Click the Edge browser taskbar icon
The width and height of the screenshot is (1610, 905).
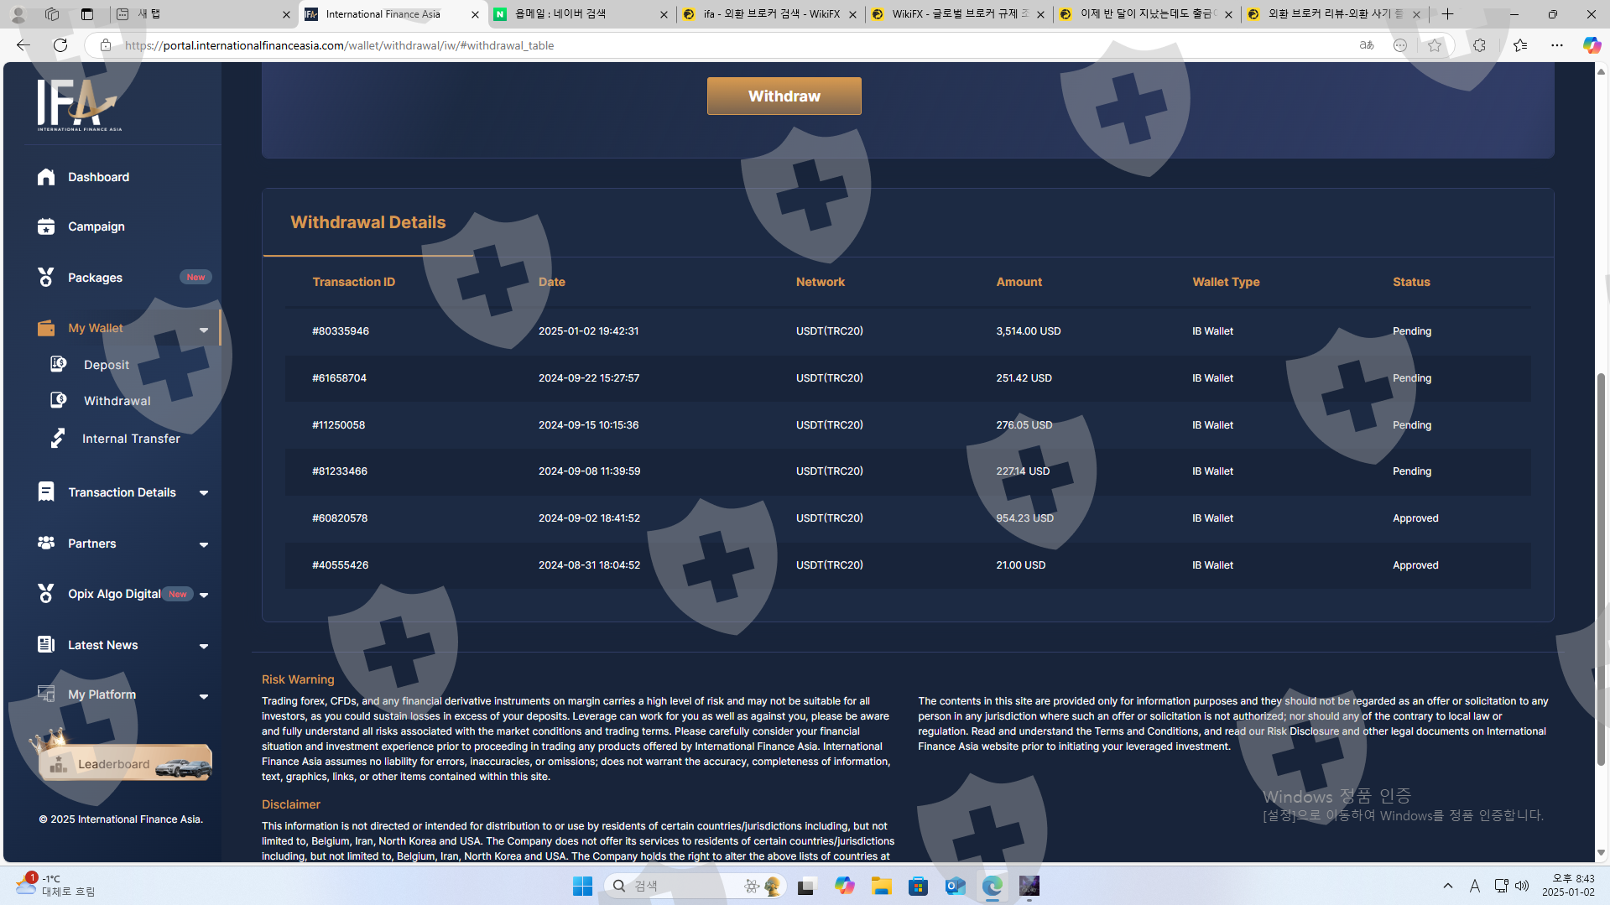click(993, 886)
